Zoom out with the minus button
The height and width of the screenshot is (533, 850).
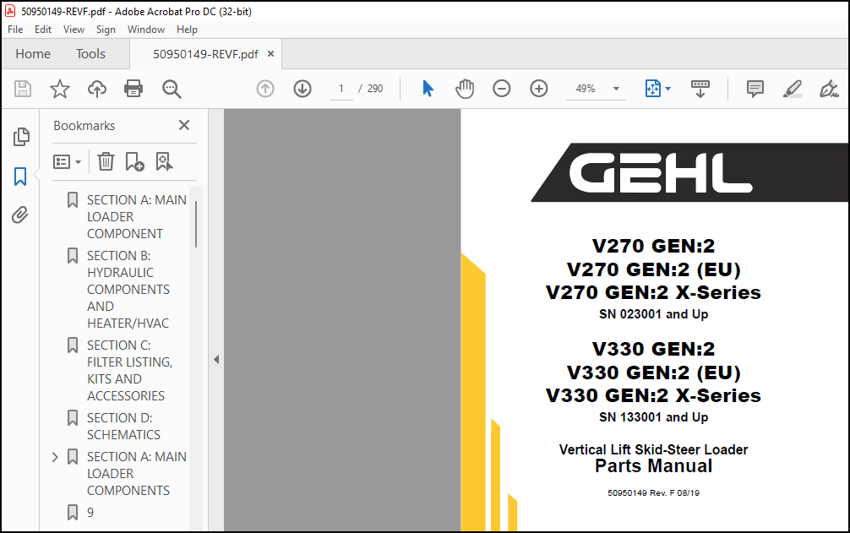501,89
